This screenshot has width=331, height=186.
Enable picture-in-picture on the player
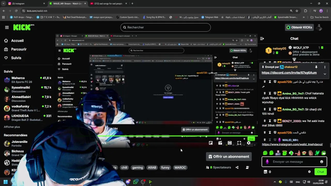pos(211,143)
